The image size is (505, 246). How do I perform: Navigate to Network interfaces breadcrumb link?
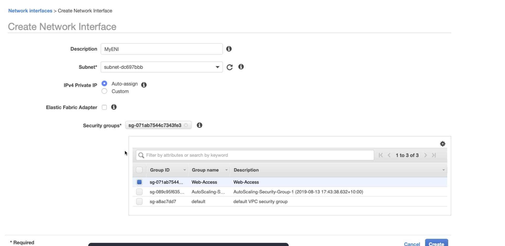30,11
